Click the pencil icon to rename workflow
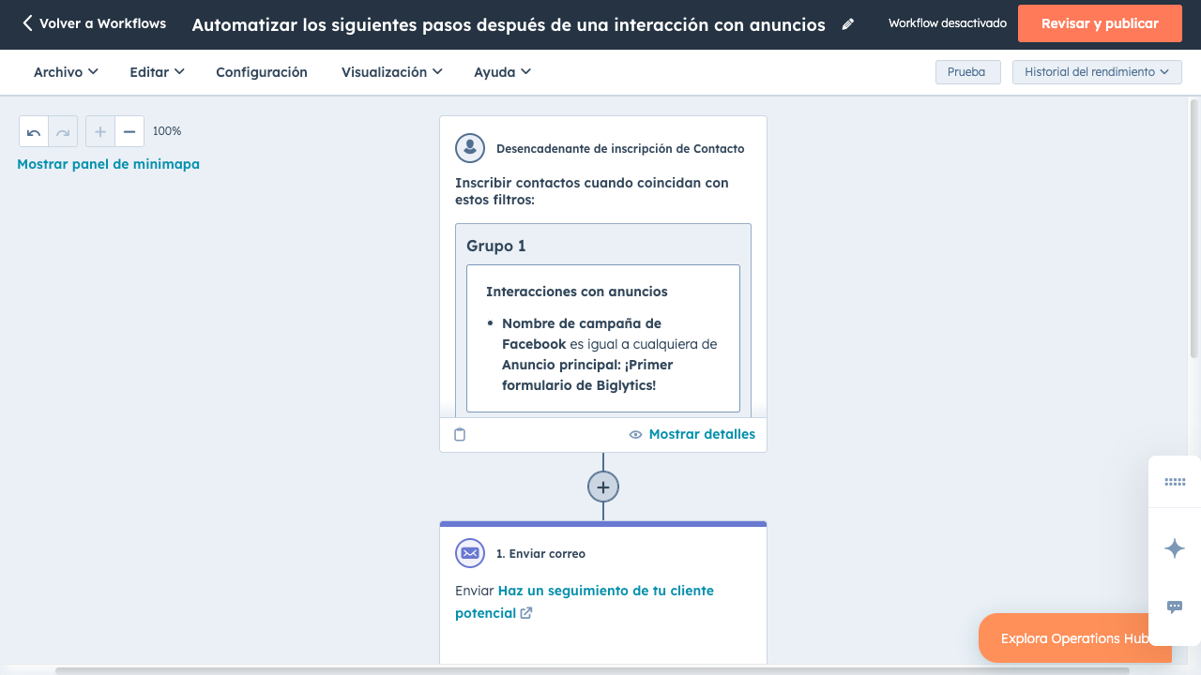This screenshot has height=675, width=1201. tap(848, 24)
